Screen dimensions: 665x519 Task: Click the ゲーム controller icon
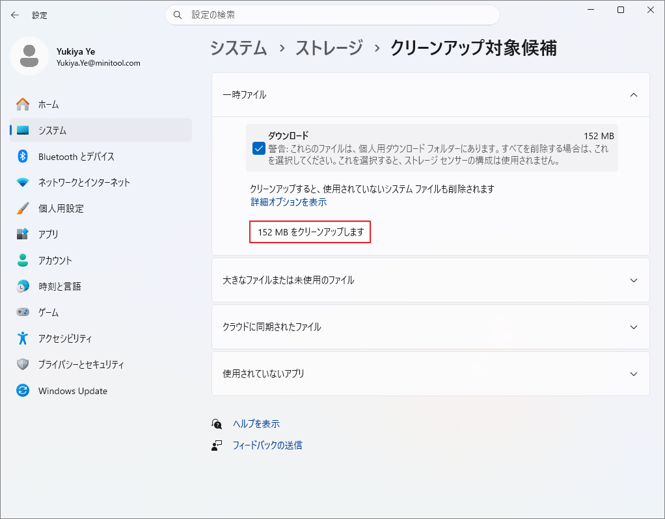point(23,312)
